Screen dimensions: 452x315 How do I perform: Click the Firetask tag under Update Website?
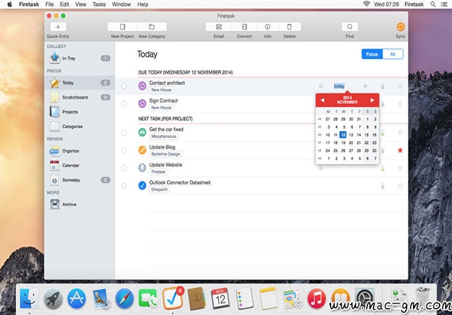(x=159, y=172)
